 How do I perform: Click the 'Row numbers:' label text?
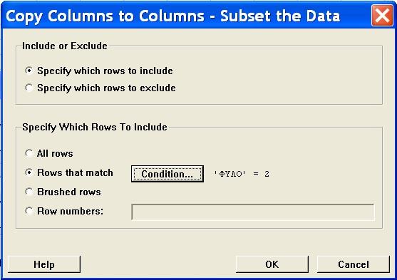coord(70,211)
